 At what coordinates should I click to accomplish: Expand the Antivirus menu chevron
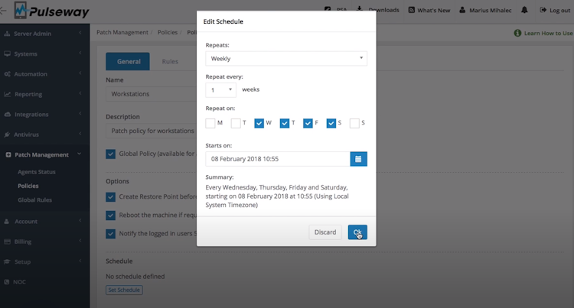(80, 134)
